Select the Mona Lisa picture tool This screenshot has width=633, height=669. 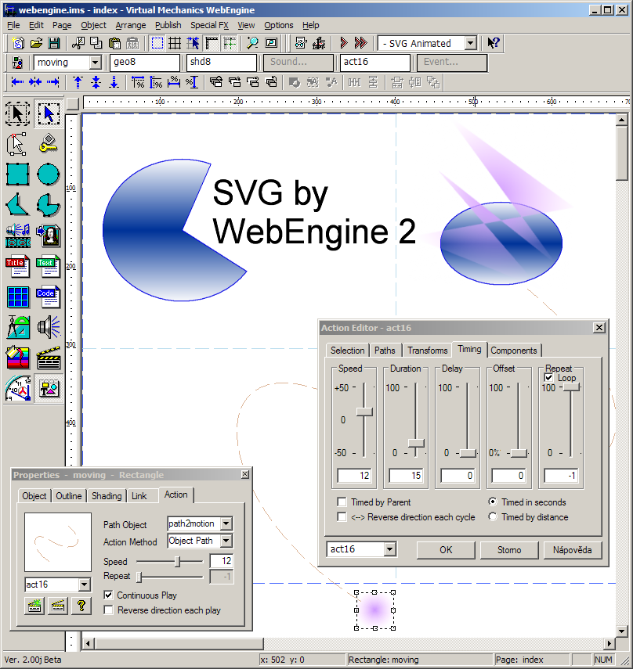click(49, 236)
